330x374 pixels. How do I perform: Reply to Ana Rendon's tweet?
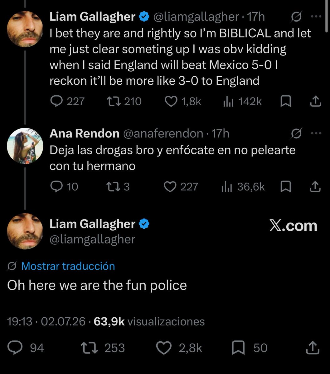click(x=64, y=187)
